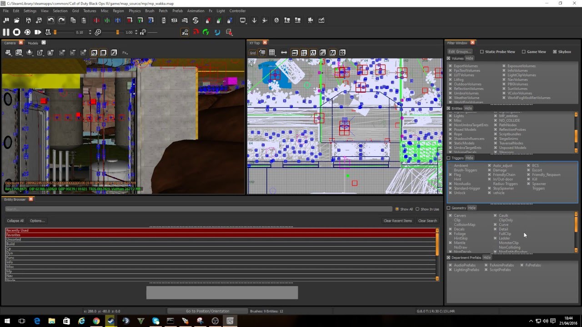Open the Brush menu
The image size is (582, 327).
click(150, 11)
